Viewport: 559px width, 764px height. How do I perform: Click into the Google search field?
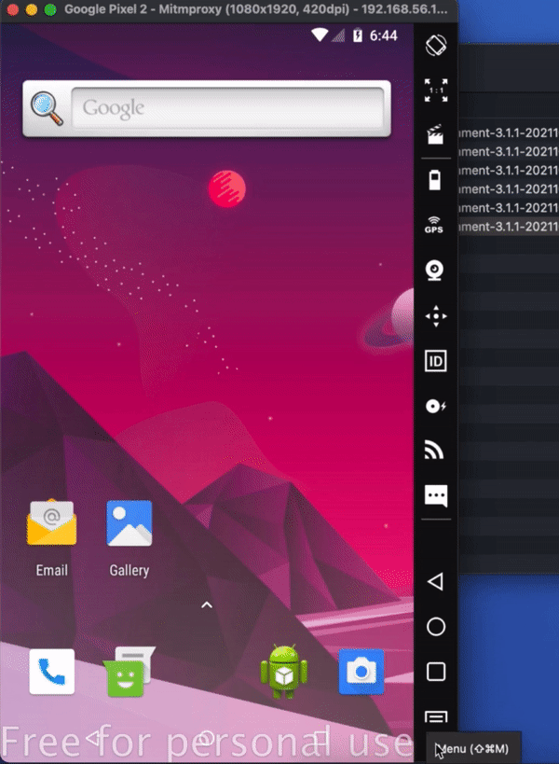(x=228, y=108)
